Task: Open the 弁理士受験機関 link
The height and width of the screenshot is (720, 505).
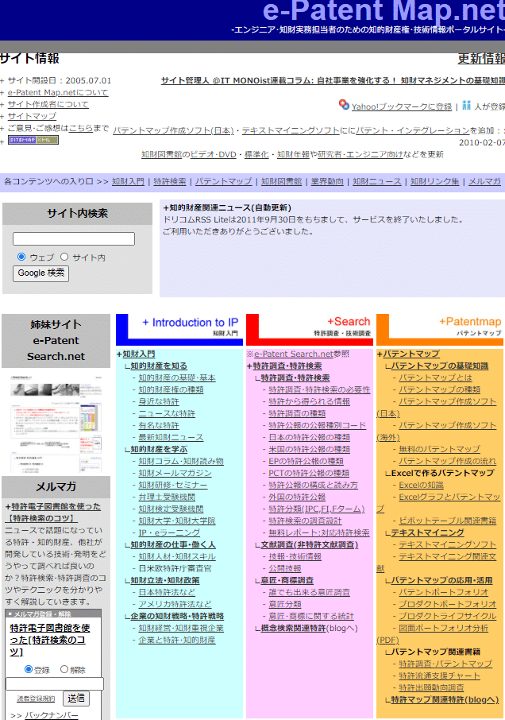Action: coord(167,497)
